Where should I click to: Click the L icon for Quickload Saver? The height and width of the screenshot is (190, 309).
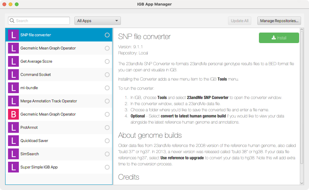click(x=13, y=141)
